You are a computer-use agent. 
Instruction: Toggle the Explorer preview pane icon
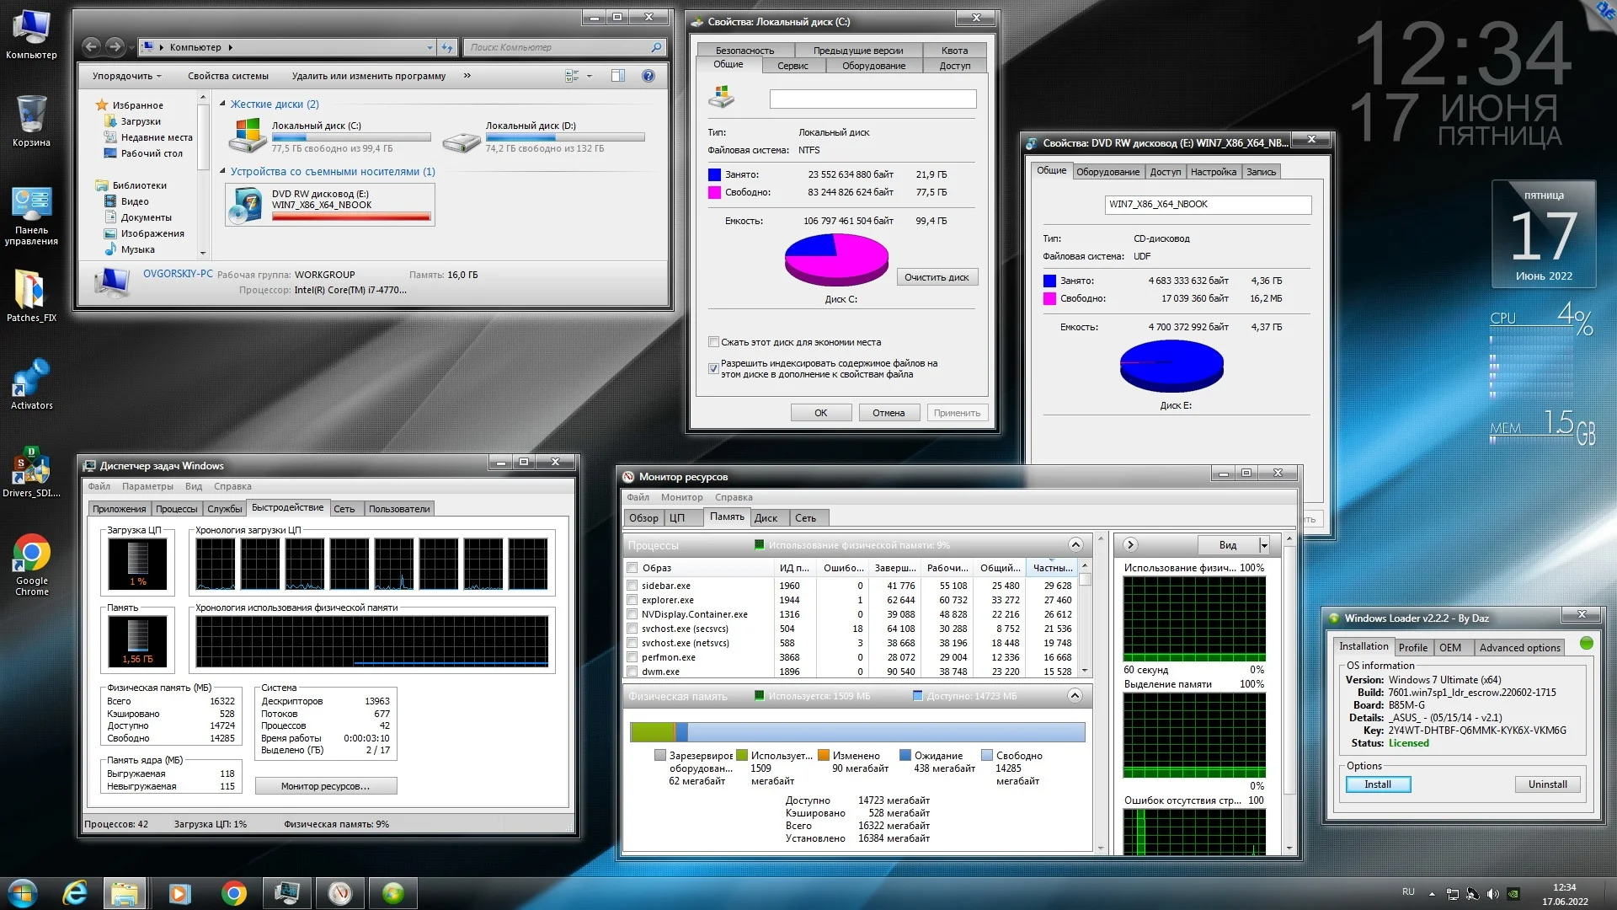(x=617, y=76)
